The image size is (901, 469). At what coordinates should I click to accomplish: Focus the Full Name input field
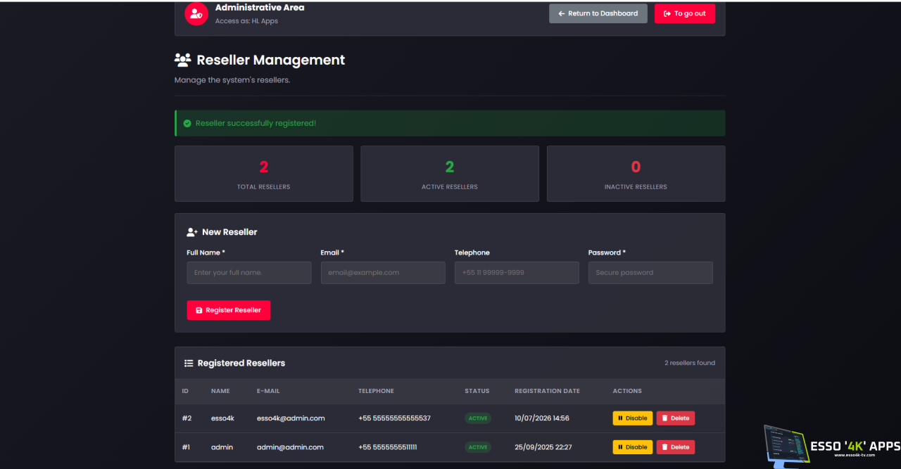[249, 273]
